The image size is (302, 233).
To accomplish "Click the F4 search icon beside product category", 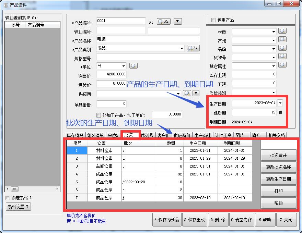I will [193, 48].
